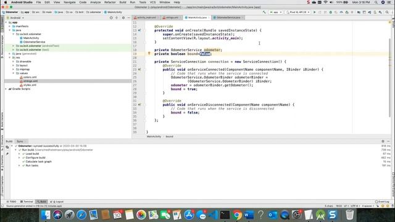The width and height of the screenshot is (395, 222).
Task: Open the Navigate menu
Action: (x=70, y=2)
